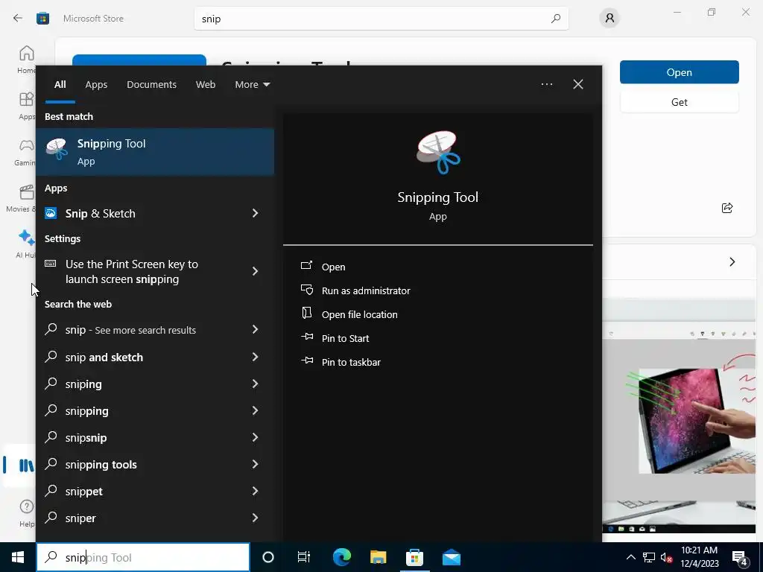Open Help in Store sidebar

pyautogui.click(x=26, y=513)
